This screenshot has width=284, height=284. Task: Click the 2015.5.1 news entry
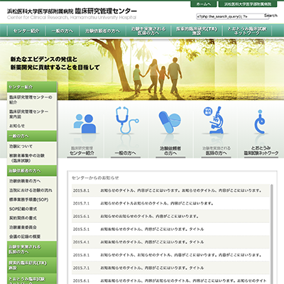(x=170, y=229)
